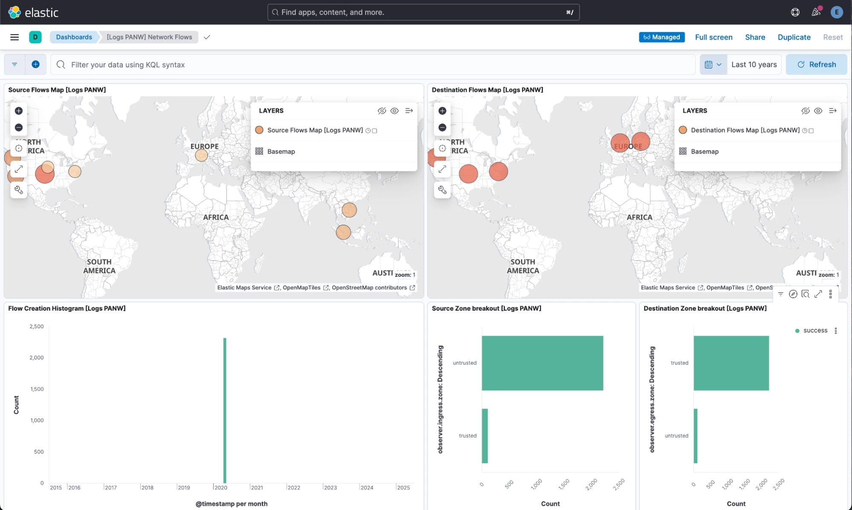Click the untrusted bar in Source Zone breakout
This screenshot has height=510, width=852.
pos(542,363)
